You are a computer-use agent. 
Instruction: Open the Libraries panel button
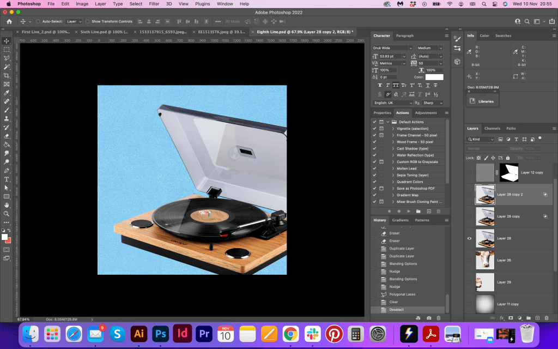coord(482,101)
